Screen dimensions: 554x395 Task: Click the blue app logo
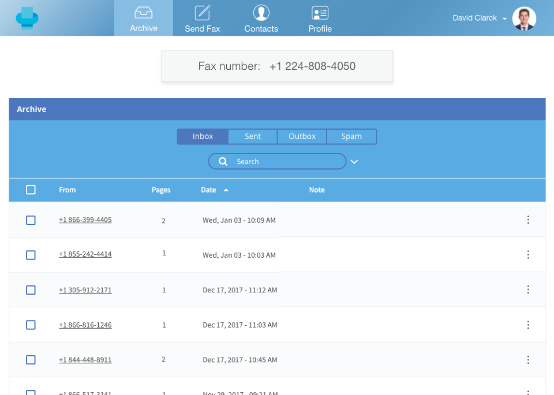click(x=27, y=18)
